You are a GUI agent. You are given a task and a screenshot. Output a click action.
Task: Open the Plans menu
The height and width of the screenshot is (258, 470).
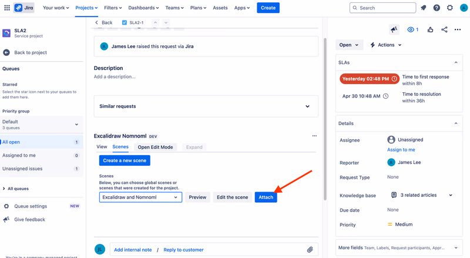coord(198,8)
